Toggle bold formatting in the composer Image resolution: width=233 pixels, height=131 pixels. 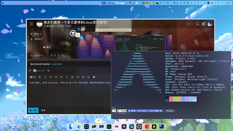[40, 77]
